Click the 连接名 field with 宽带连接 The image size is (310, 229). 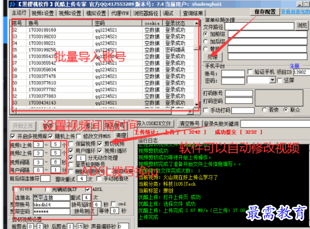click(x=51, y=197)
